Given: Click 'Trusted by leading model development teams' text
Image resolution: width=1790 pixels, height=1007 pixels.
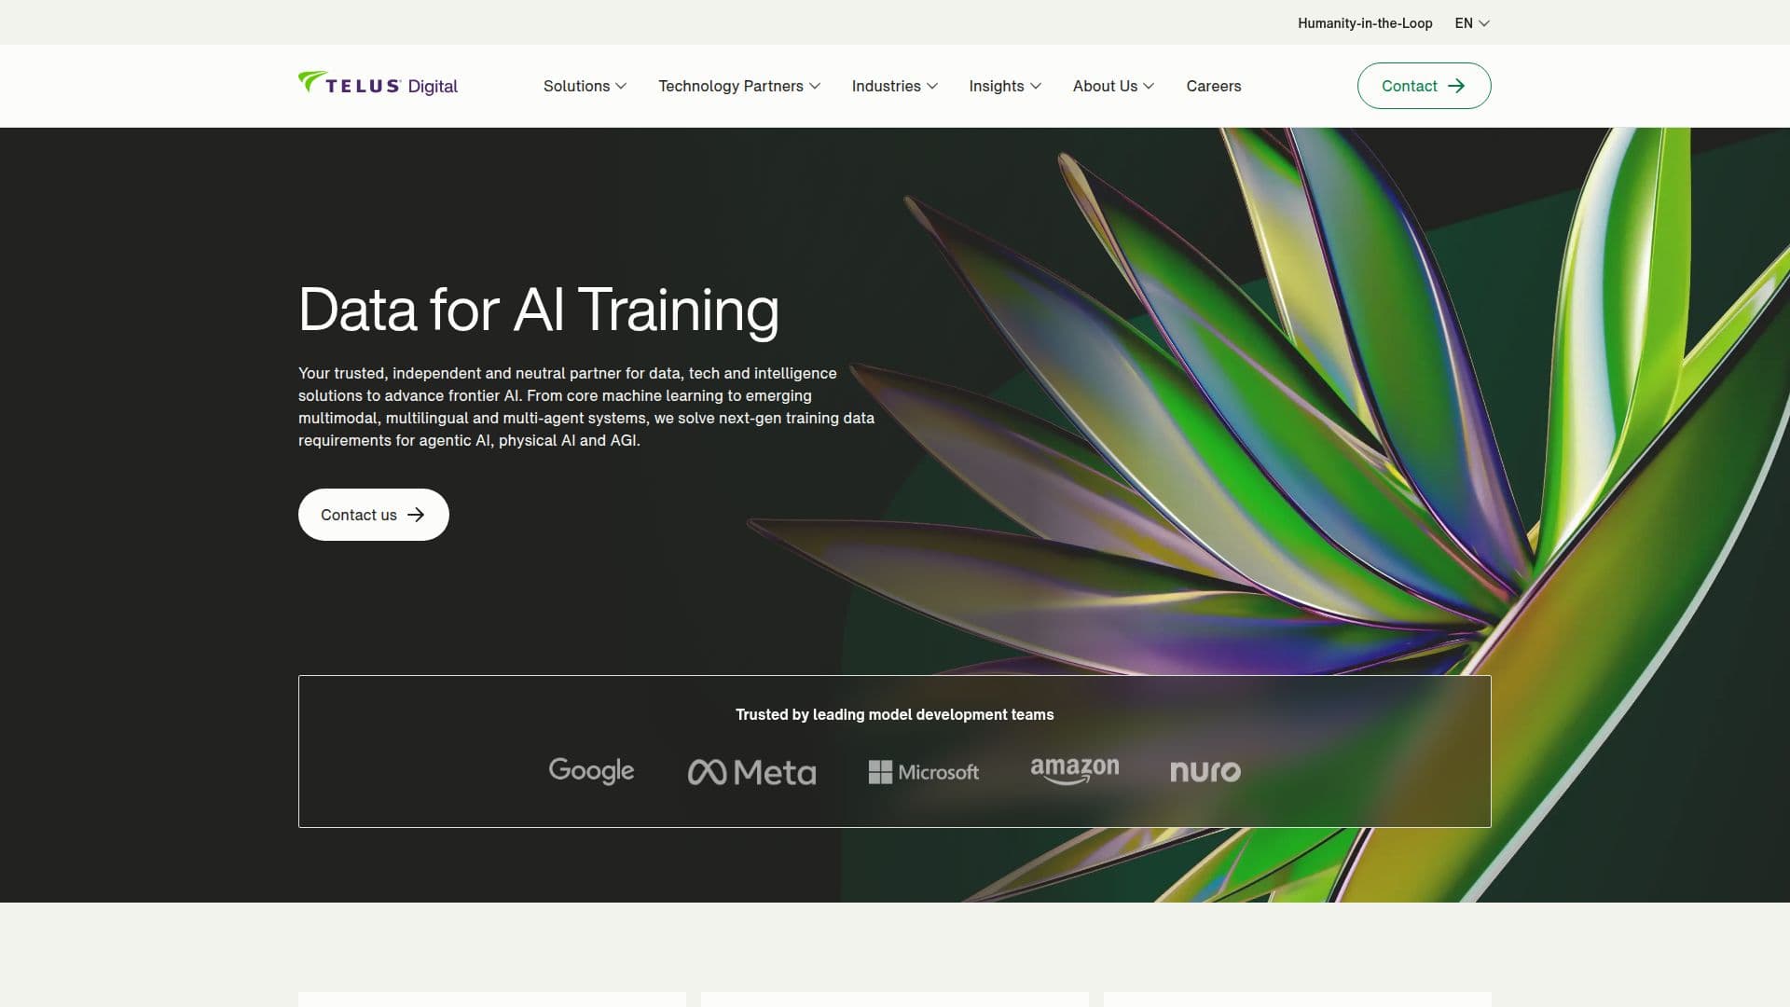Looking at the screenshot, I should click(x=894, y=714).
